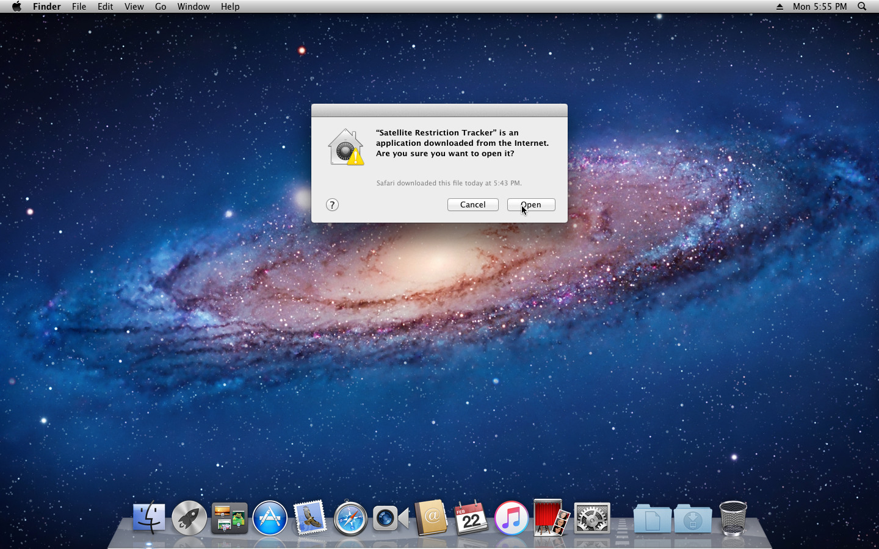Open the Go menu in the menu bar

point(160,7)
